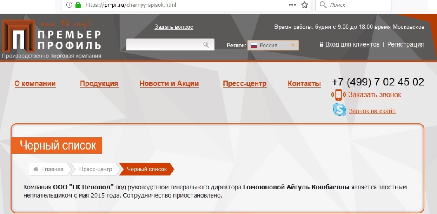437x214 pixels.
Task: Bookmark the page with the star icon
Action: click(304, 5)
